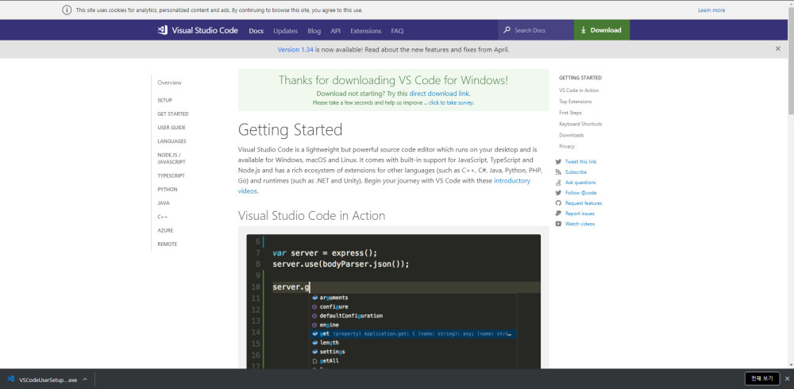Expand REMOTE in the left sidebar
794x389 pixels.
point(167,245)
